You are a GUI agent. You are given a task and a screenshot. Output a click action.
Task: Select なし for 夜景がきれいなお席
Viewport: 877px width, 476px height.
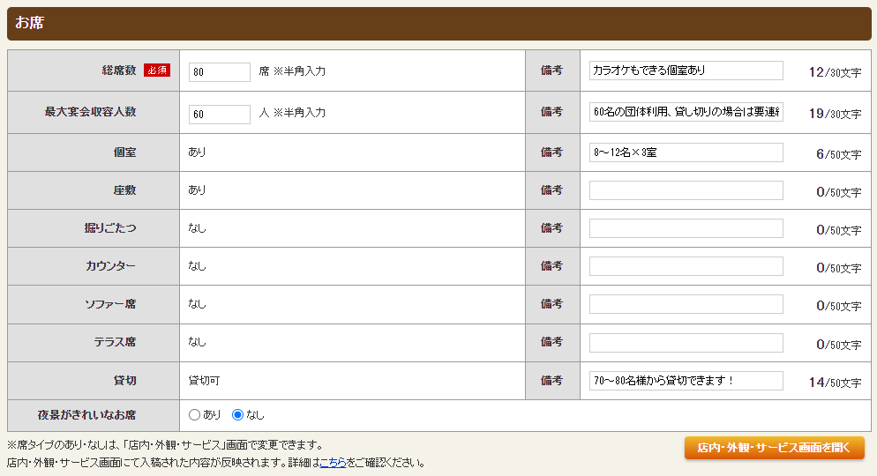[x=237, y=414]
